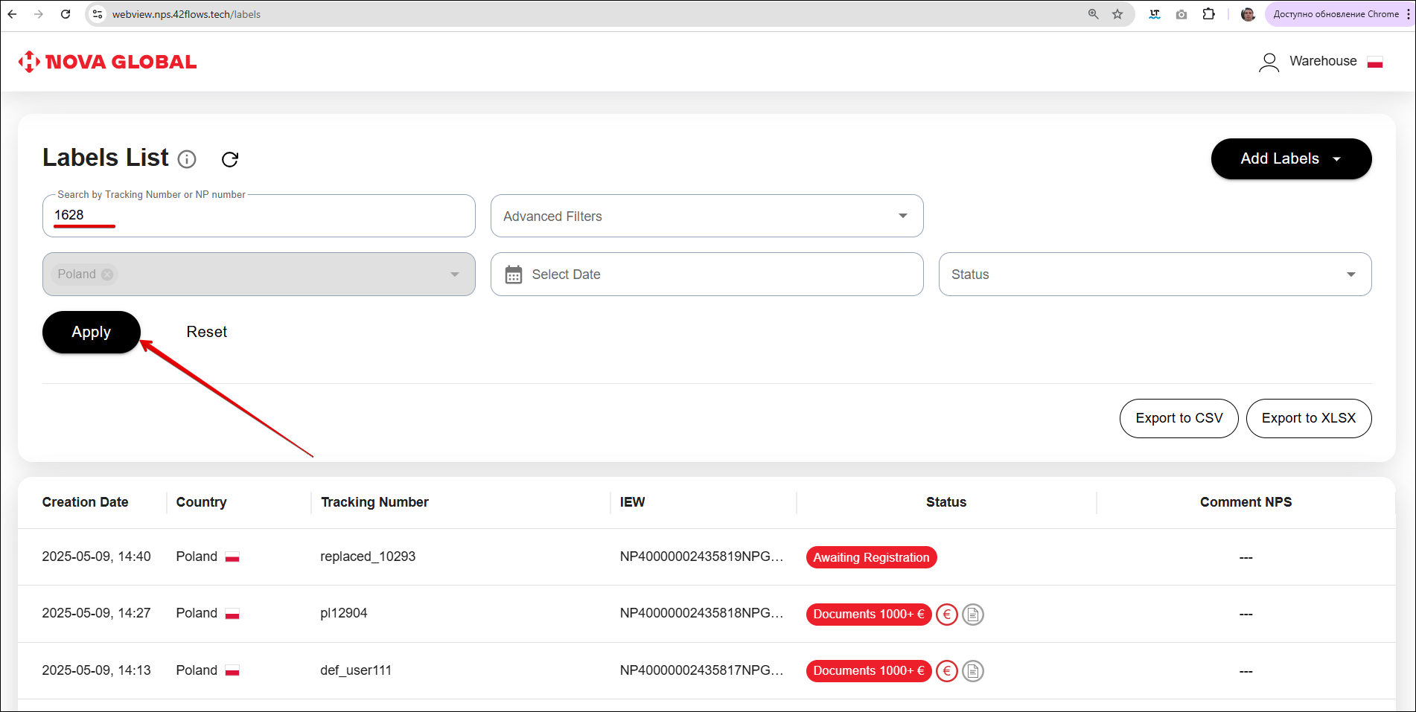Screen dimensions: 1416x712
Task: Click the Labels List info icon
Action: (188, 159)
